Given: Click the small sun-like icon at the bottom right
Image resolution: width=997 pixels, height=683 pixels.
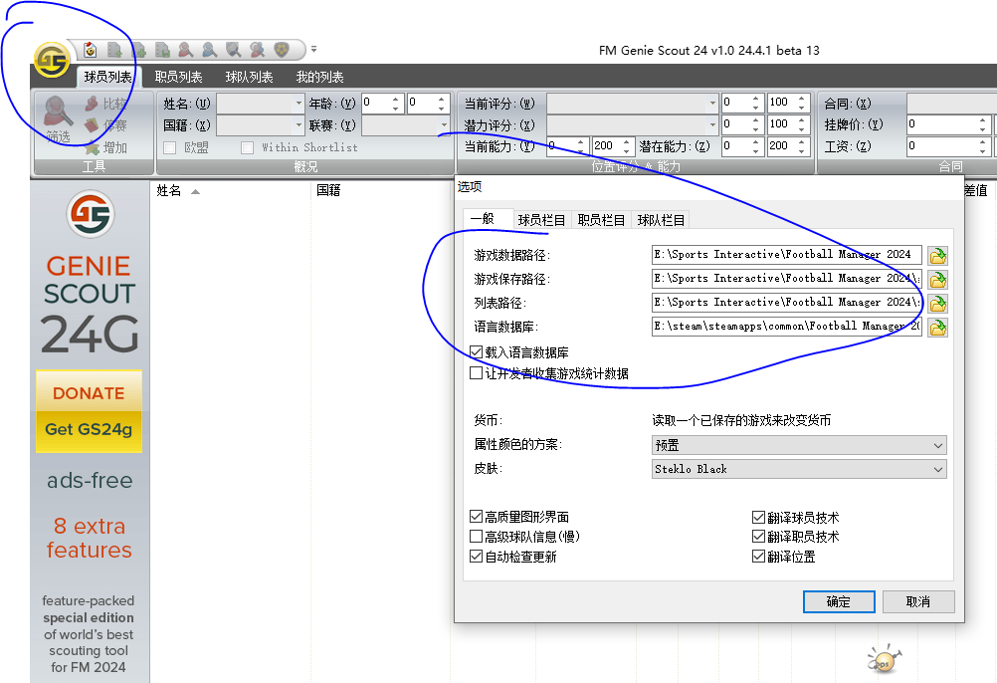Looking at the screenshot, I should 884,659.
